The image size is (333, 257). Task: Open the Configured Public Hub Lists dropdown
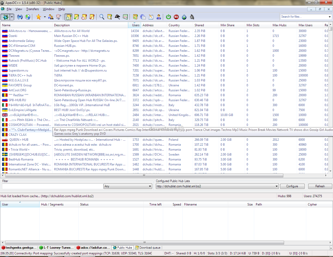click(217, 186)
